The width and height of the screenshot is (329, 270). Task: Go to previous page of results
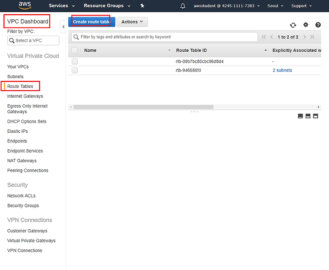coord(271,37)
